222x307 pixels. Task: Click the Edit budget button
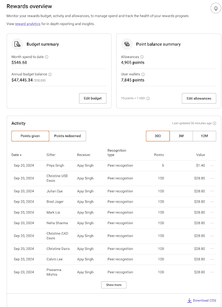click(x=93, y=98)
